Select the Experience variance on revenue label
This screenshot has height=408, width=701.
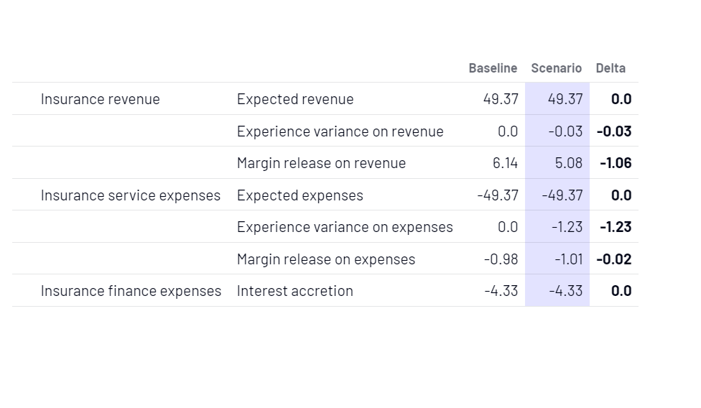tap(340, 131)
